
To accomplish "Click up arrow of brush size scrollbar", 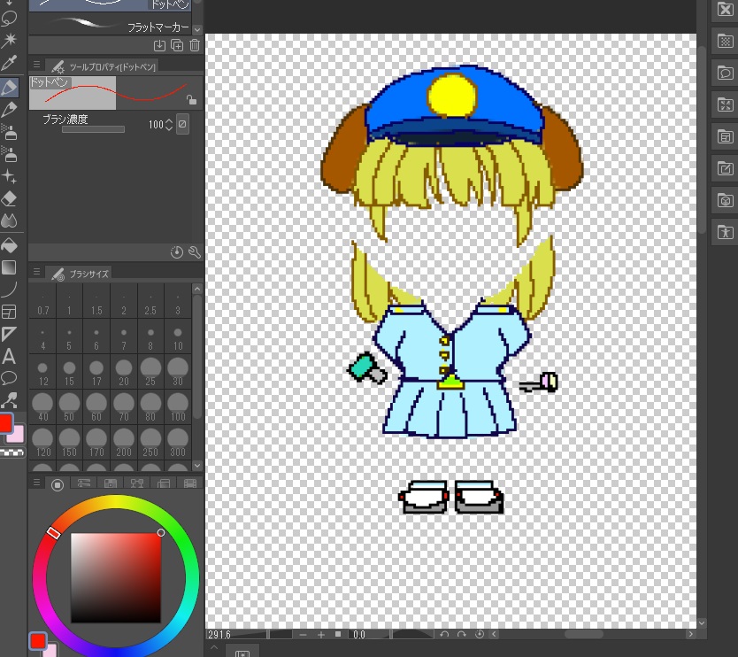I will [x=197, y=289].
